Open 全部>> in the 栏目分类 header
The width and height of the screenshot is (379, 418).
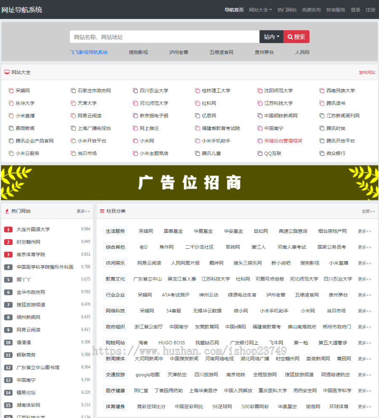[x=368, y=211]
